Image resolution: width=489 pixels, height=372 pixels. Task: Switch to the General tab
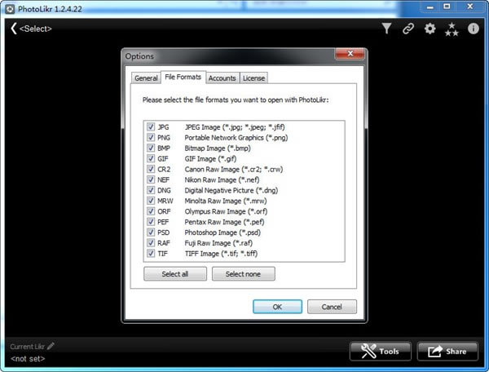pyautogui.click(x=146, y=78)
